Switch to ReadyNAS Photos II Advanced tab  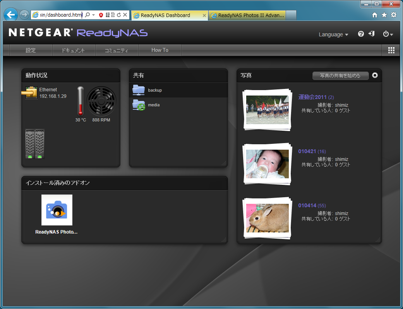(248, 15)
